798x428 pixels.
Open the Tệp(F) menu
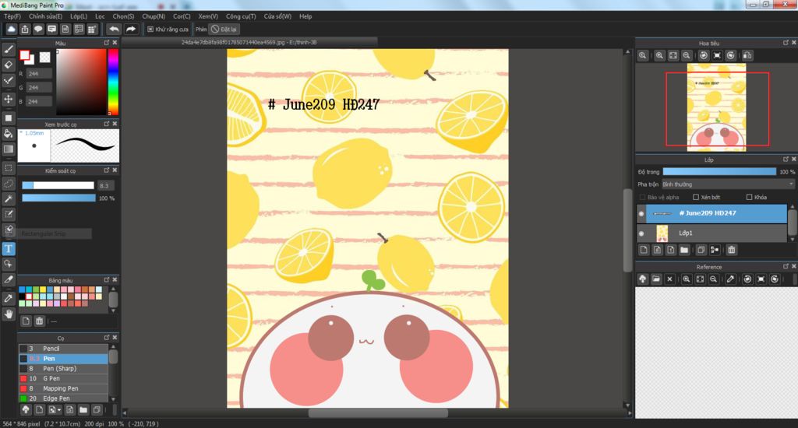click(x=12, y=16)
